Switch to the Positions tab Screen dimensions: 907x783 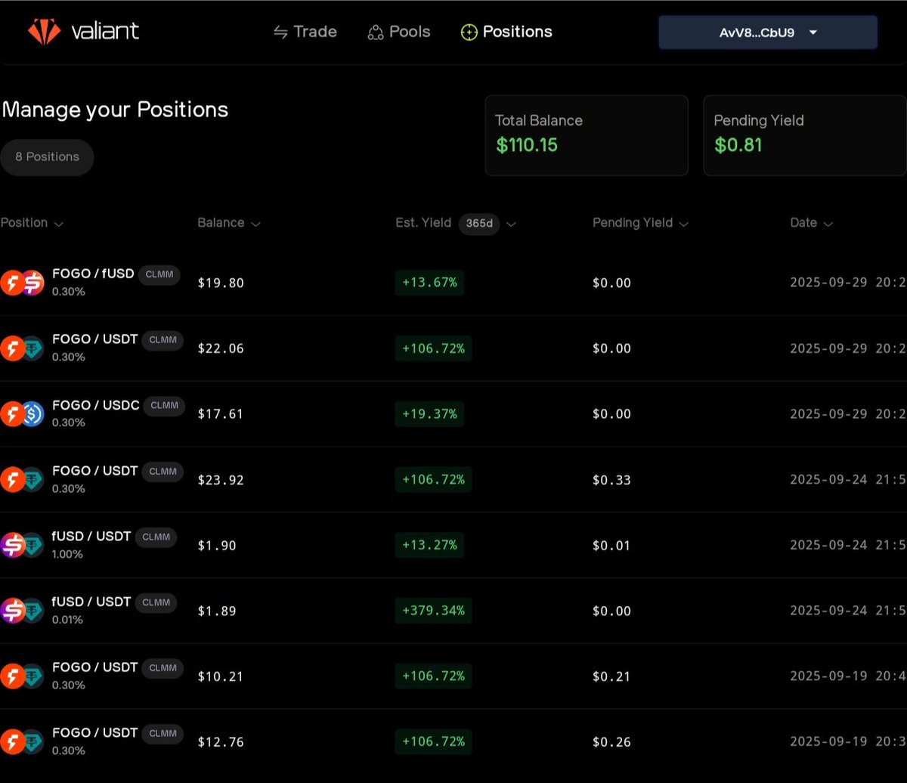pos(506,32)
